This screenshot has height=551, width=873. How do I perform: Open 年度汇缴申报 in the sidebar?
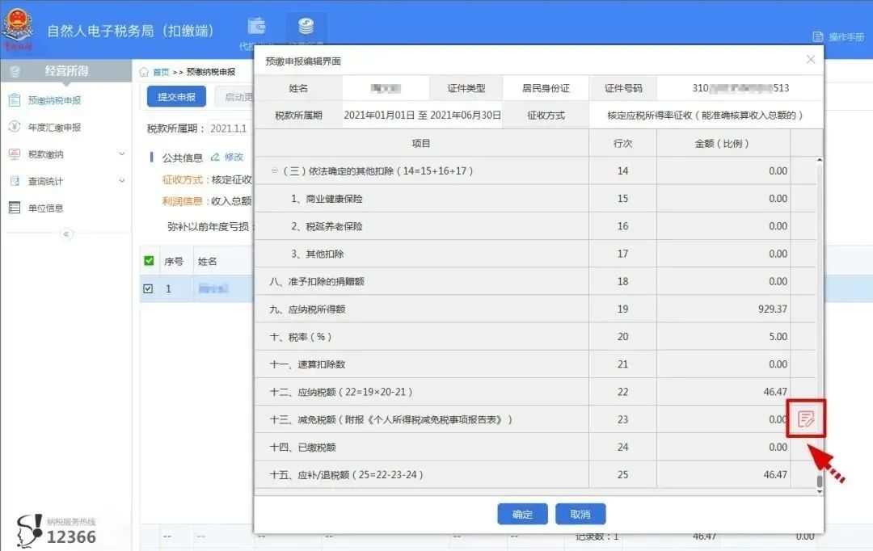click(x=54, y=128)
